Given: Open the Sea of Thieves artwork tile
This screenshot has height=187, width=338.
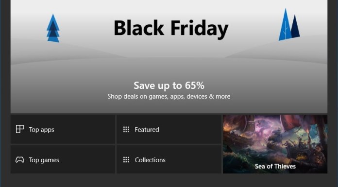Looking at the screenshot, I should [275, 144].
